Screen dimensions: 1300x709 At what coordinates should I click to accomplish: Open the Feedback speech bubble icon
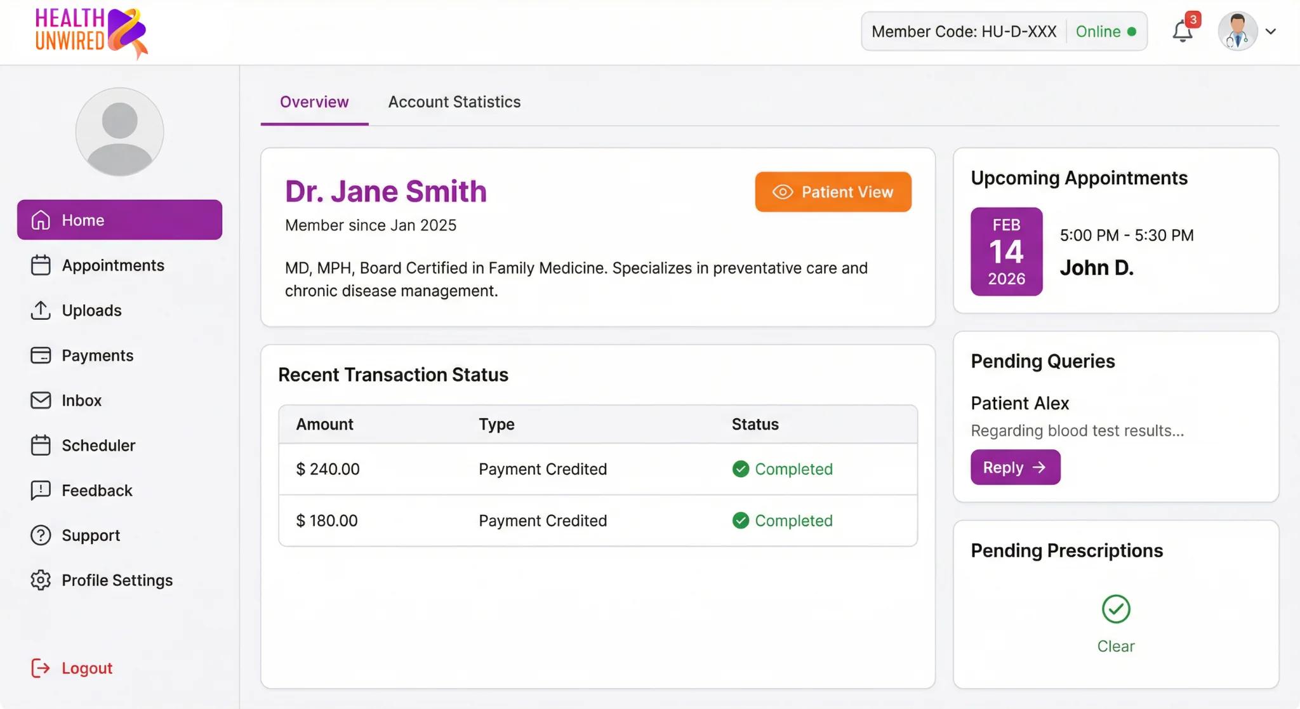click(x=40, y=490)
